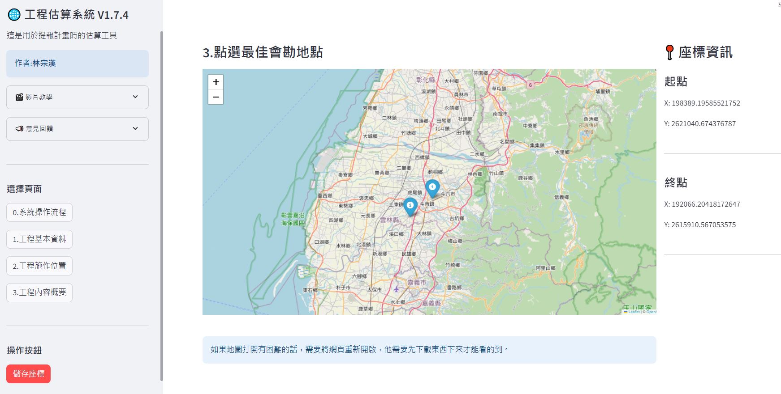The width and height of the screenshot is (781, 394).
Task: Click the sidebar vertical scrollbar
Action: tap(161, 206)
